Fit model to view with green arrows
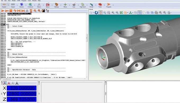 click(121, 13)
